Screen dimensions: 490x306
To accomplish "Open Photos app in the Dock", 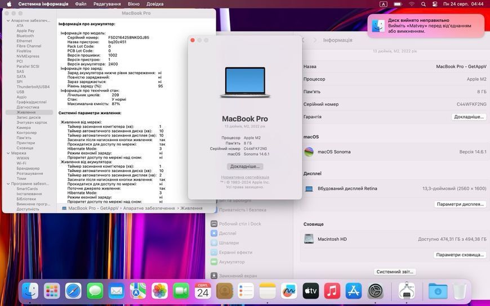I will (x=160, y=291).
